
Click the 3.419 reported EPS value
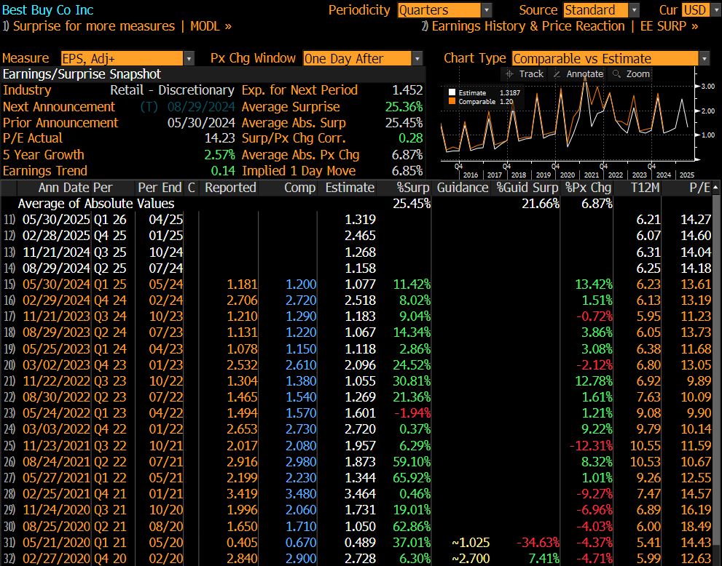pyautogui.click(x=242, y=494)
